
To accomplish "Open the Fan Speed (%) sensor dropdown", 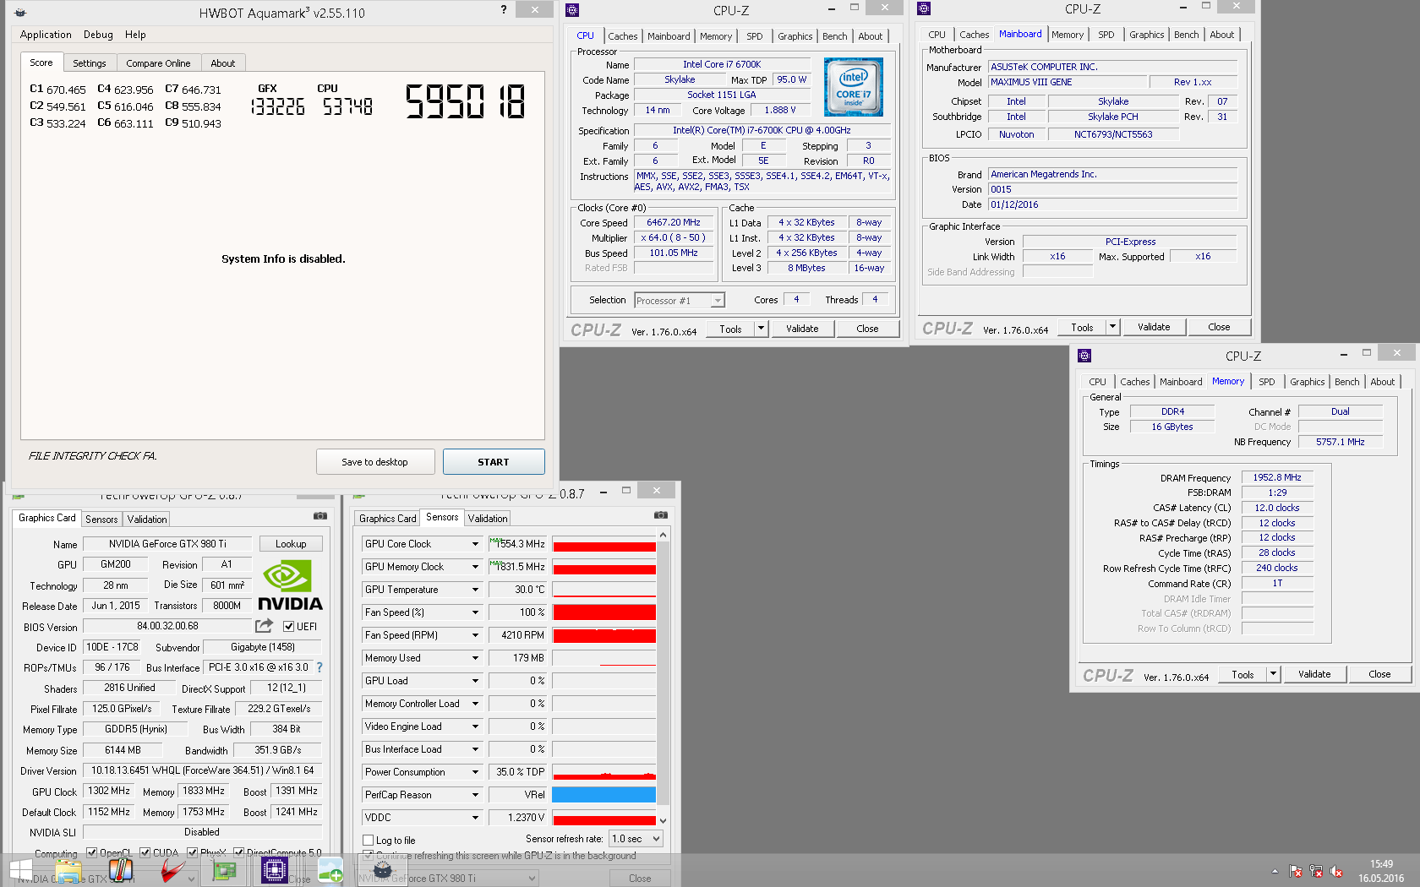I will (x=475, y=612).
